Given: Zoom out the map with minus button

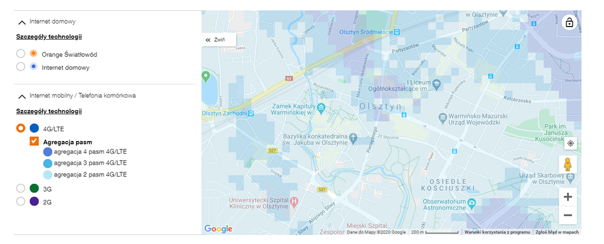Looking at the screenshot, I should pos(568,215).
